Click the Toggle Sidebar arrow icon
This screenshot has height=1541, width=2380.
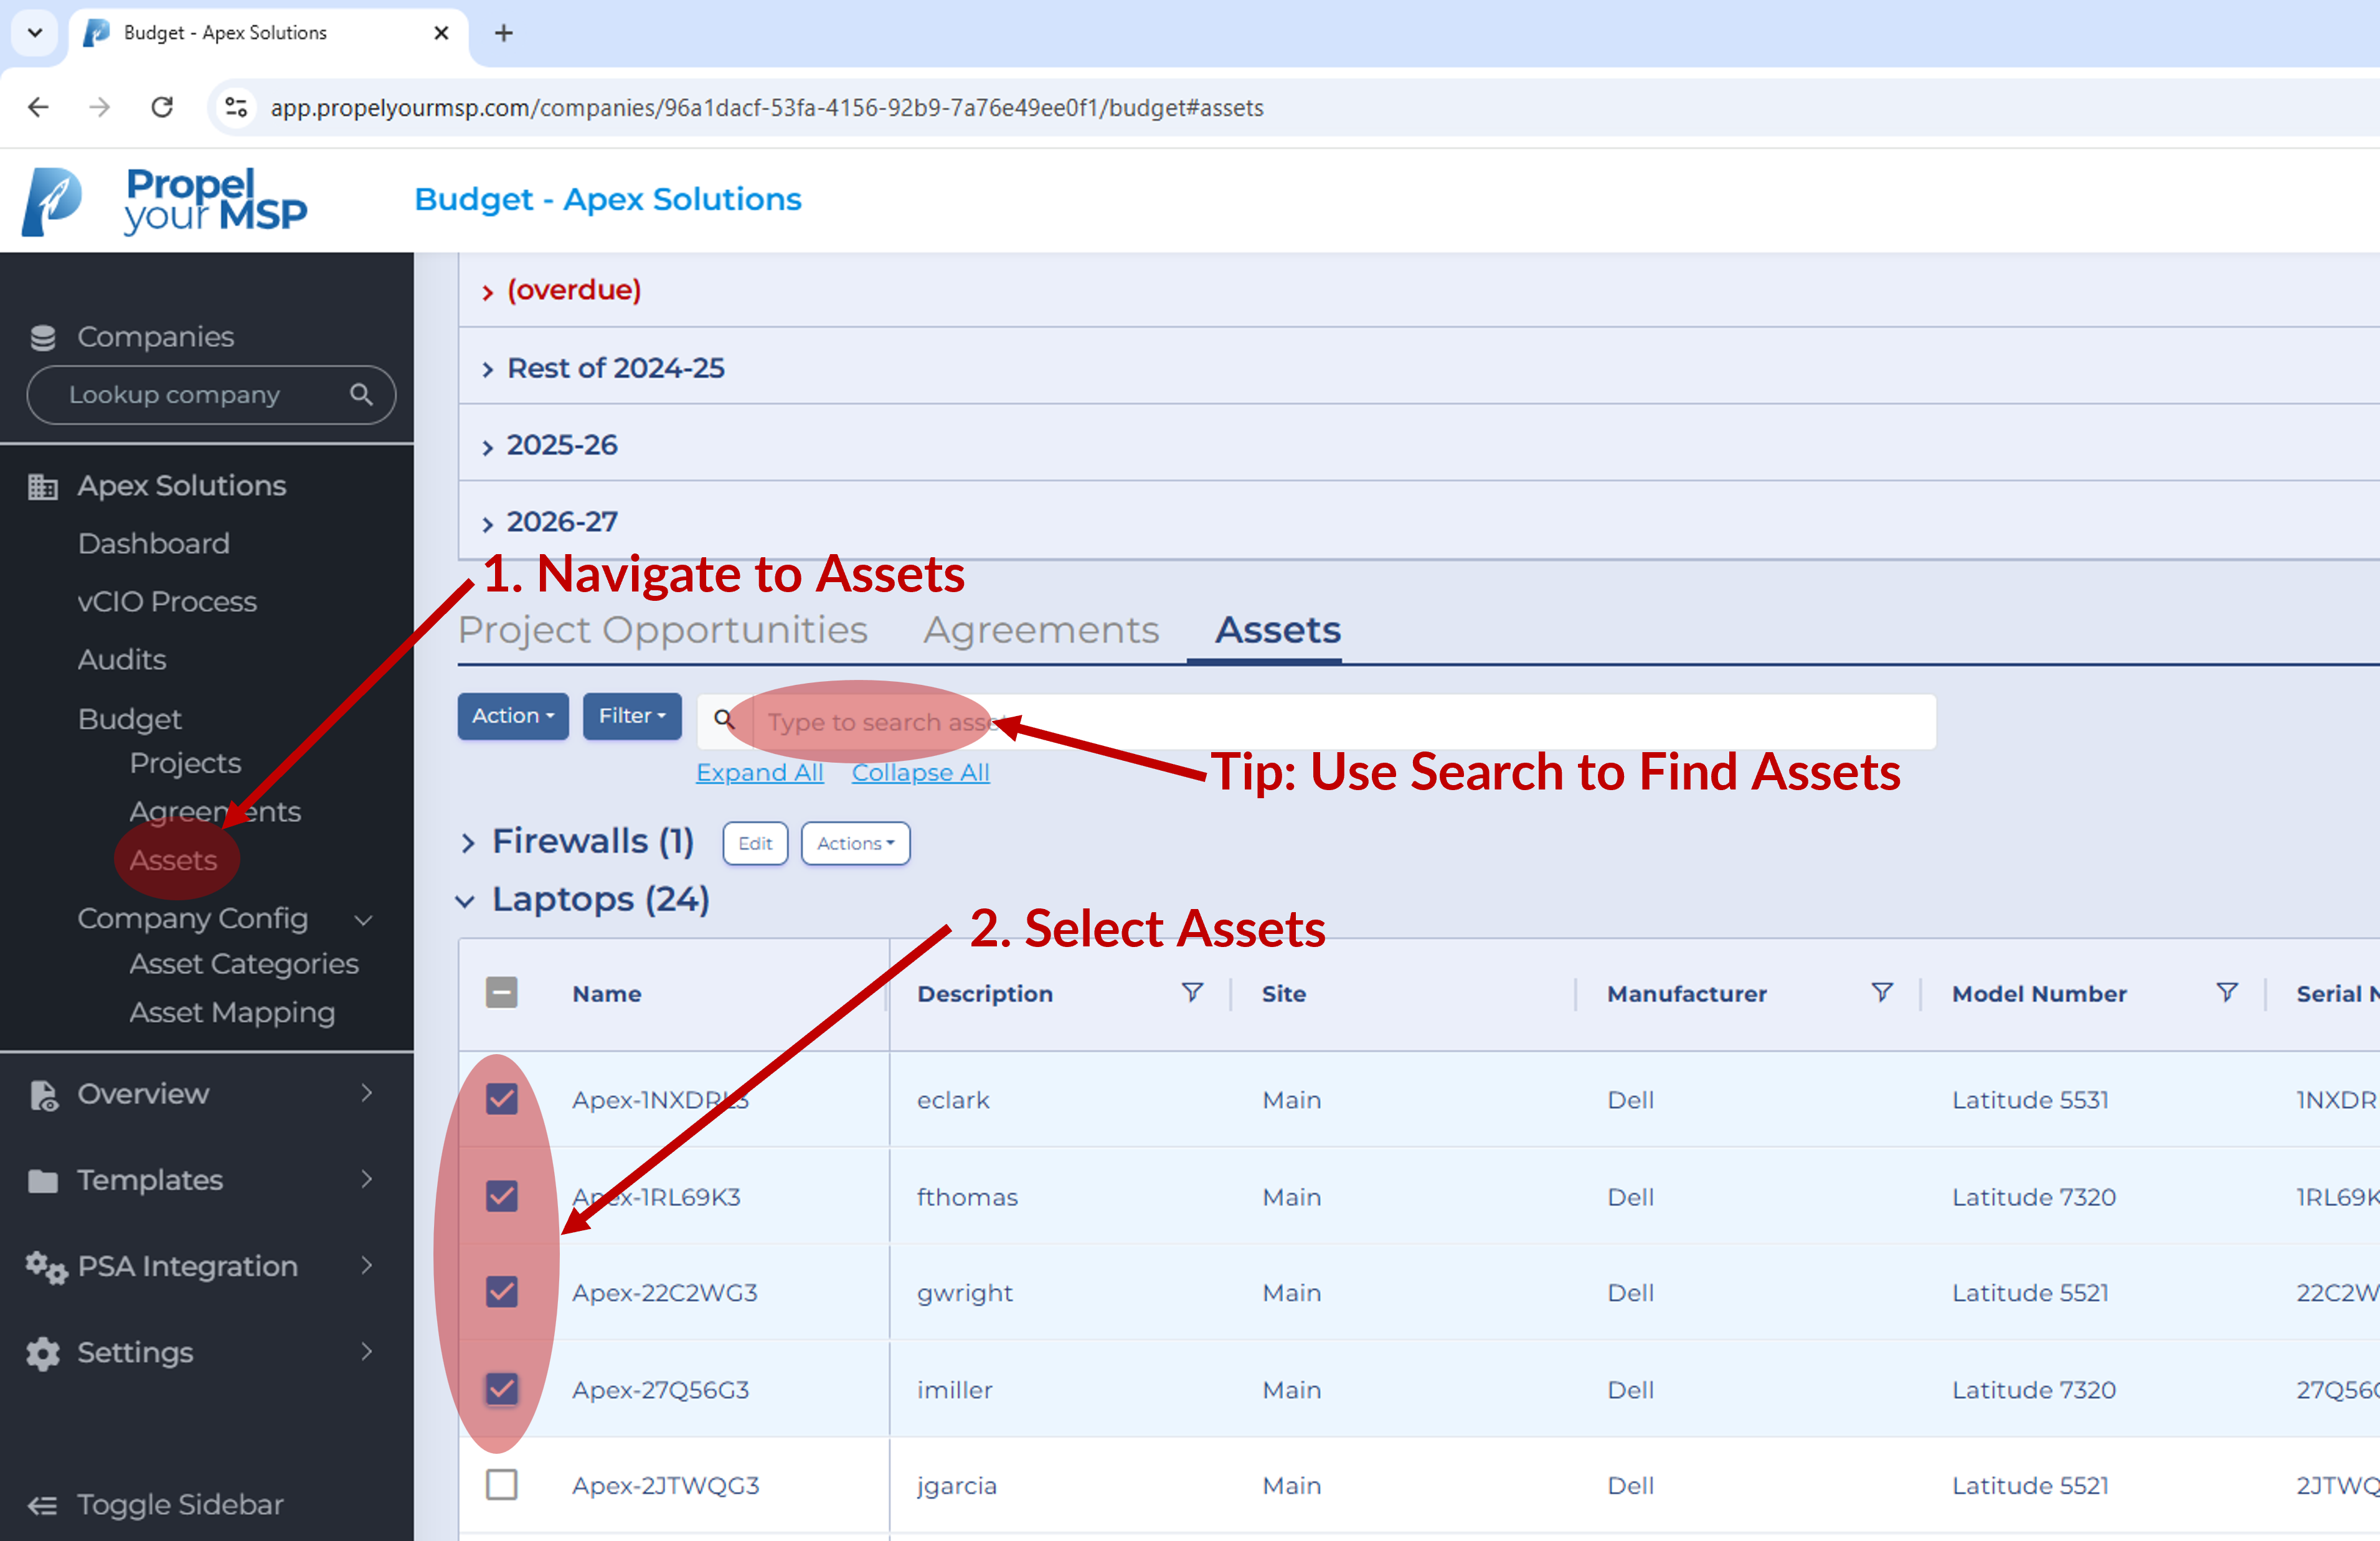(x=42, y=1506)
